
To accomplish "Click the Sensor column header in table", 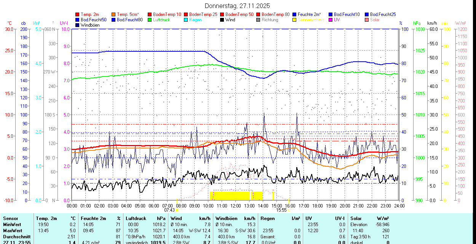I will point(11,218).
